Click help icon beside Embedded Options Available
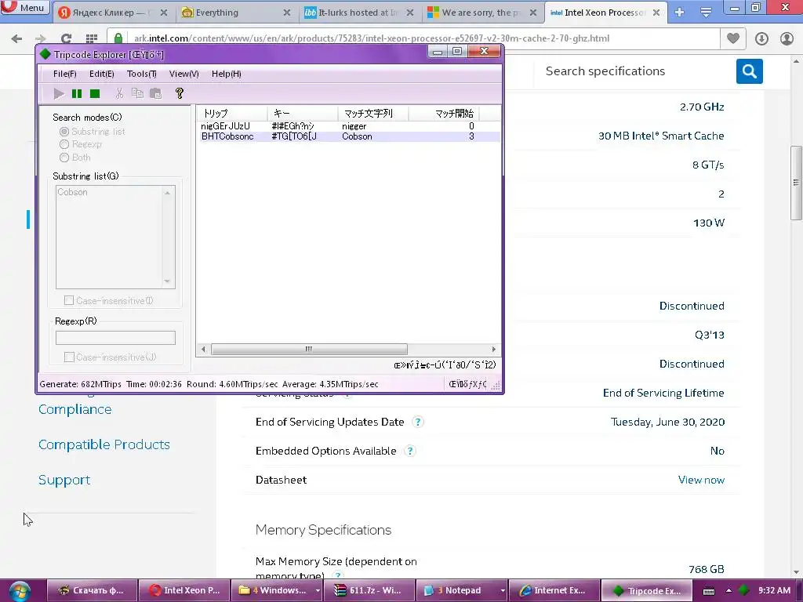This screenshot has height=602, width=803. click(409, 451)
